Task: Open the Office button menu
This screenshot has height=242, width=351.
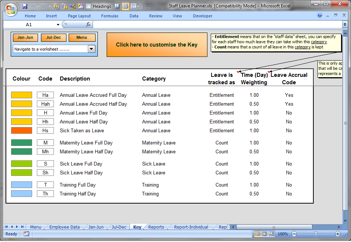Action: [x=11, y=10]
